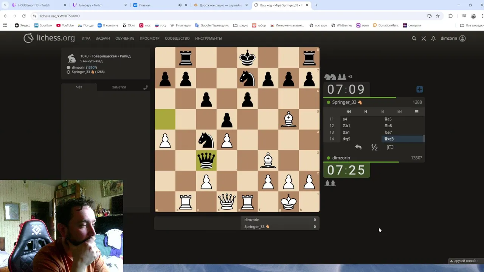This screenshot has width=484, height=272.
Task: Propose a takeback with the arrow icon
Action: click(x=358, y=147)
